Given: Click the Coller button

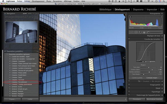Looking at the screenshot, I should coord(30,99).
